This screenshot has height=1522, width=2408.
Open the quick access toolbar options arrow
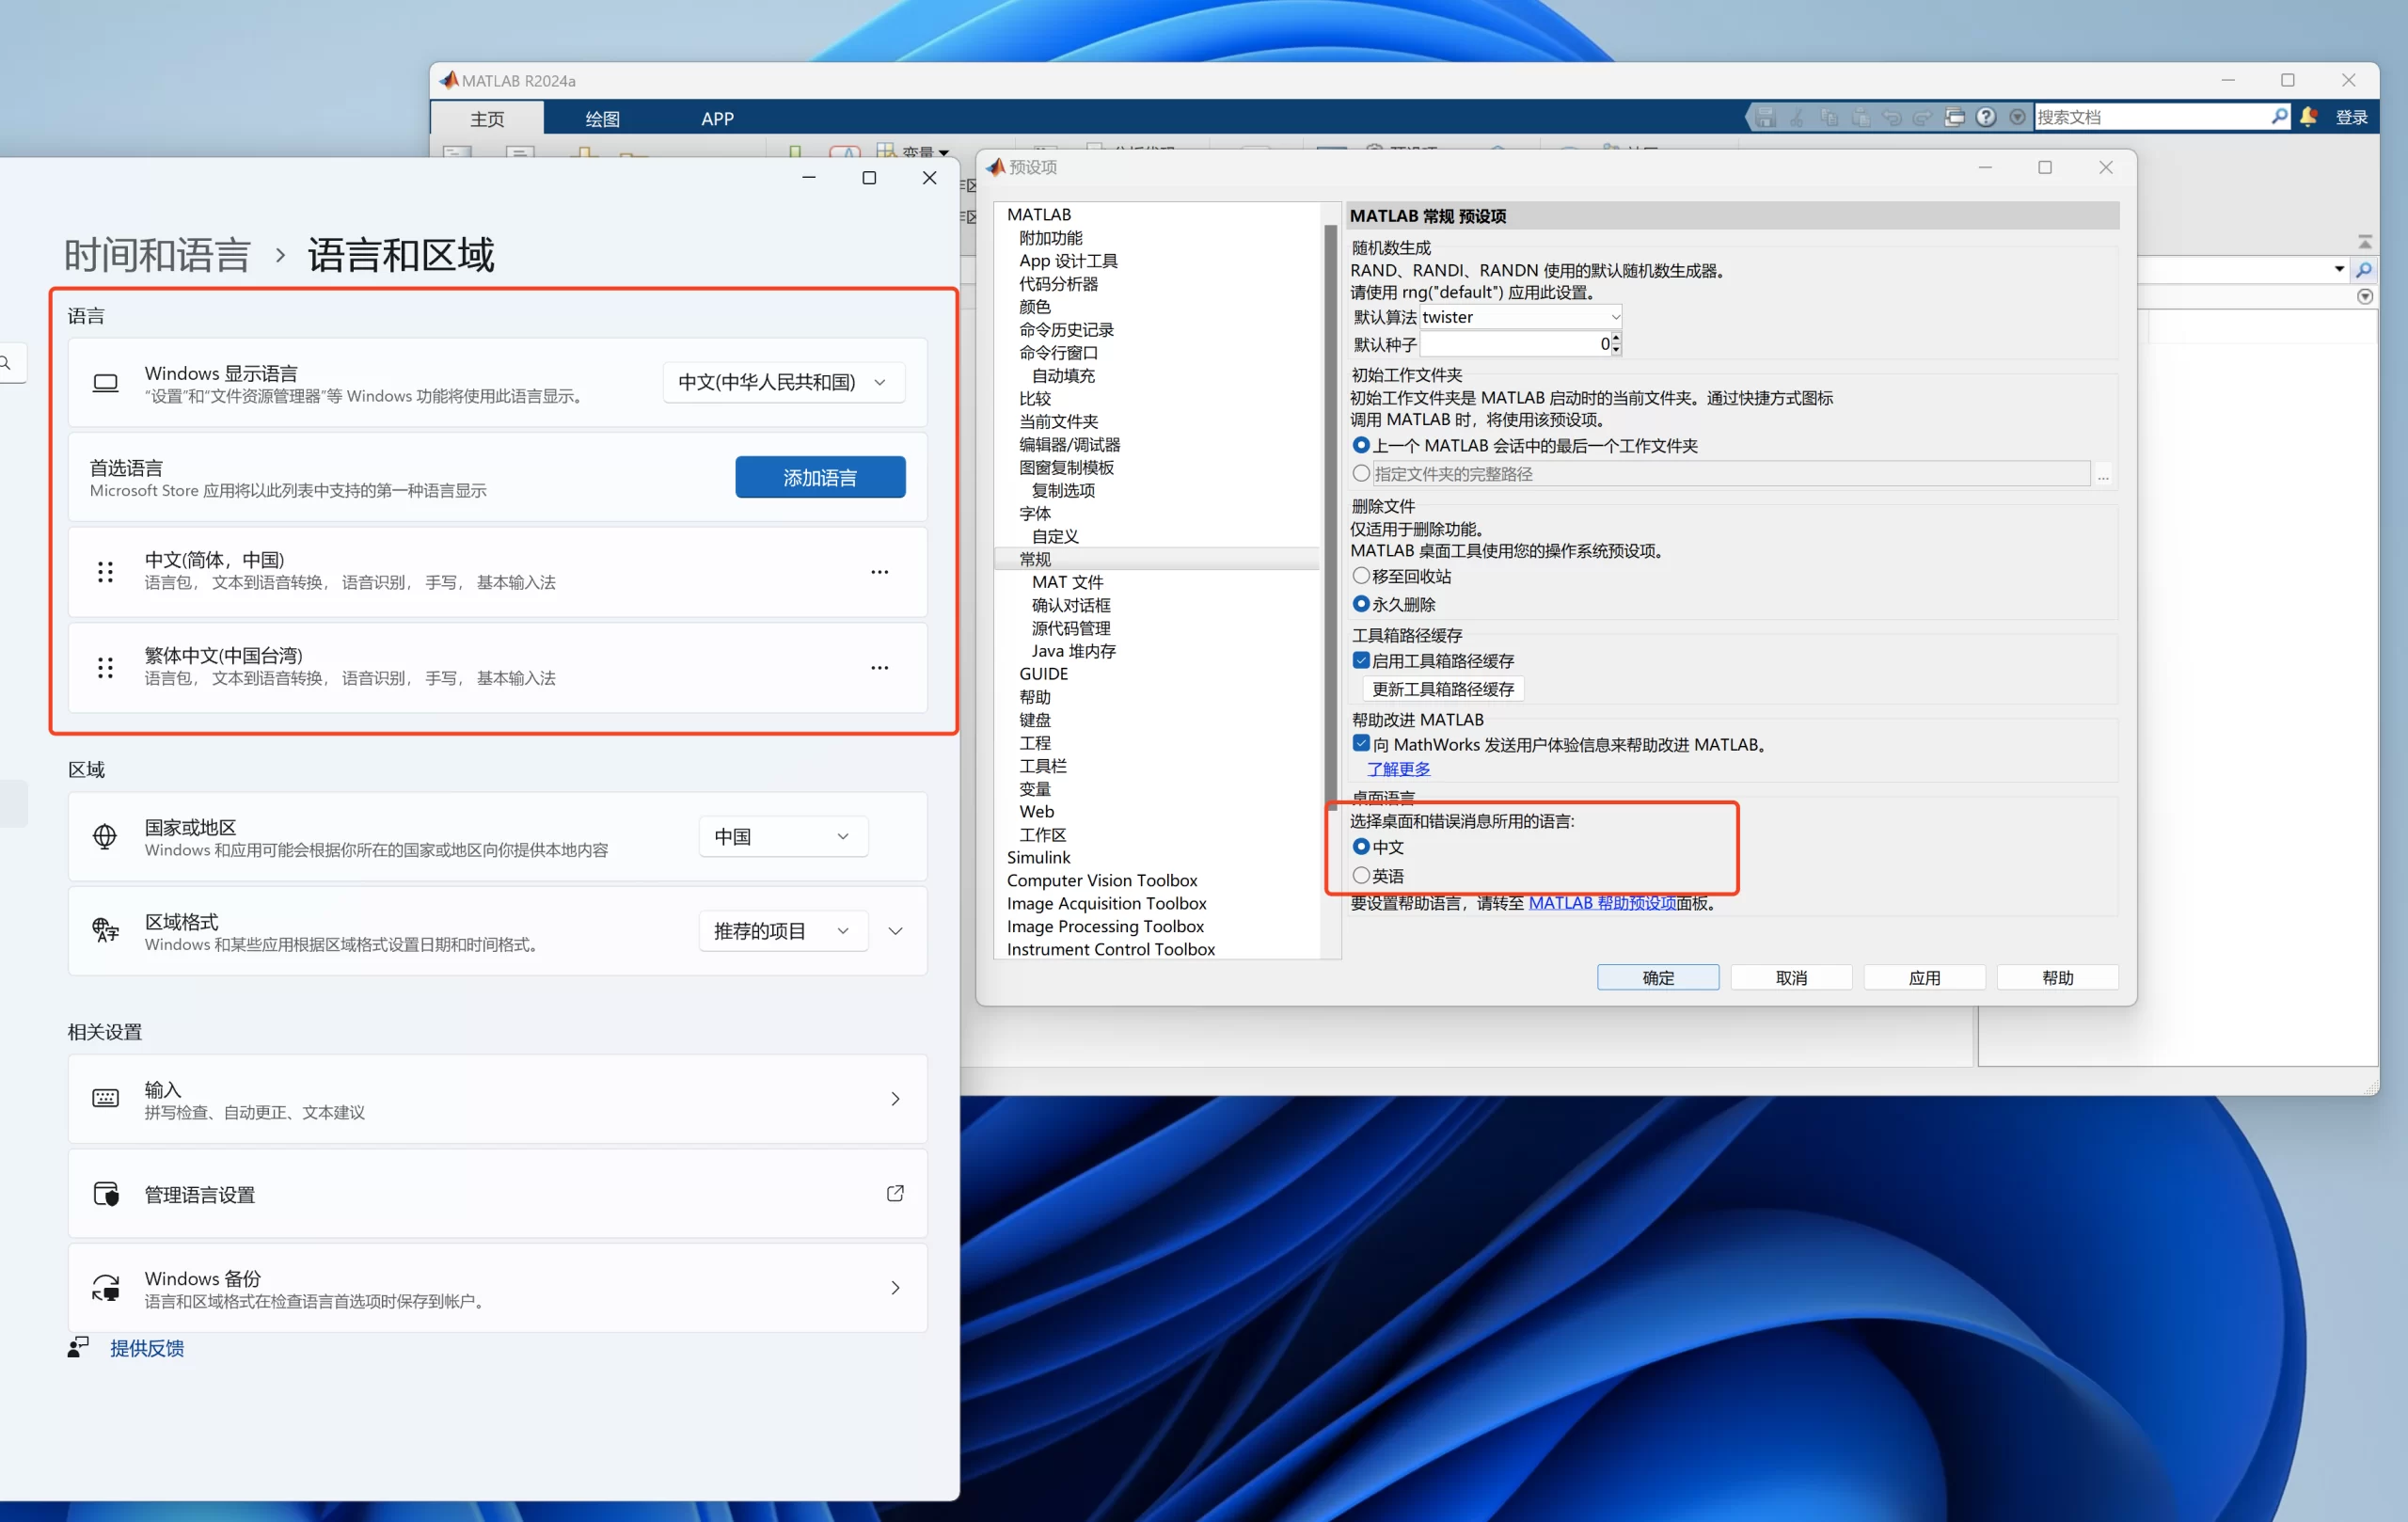coord(2017,117)
